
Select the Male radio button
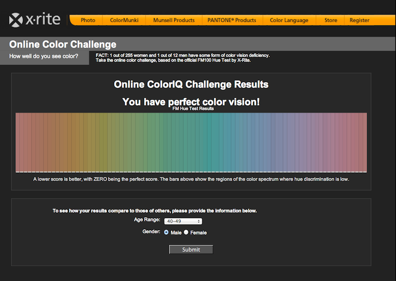tap(166, 232)
